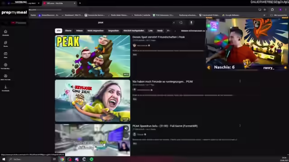Click the magnifier search button
The image size is (289, 162).
[x=181, y=22]
